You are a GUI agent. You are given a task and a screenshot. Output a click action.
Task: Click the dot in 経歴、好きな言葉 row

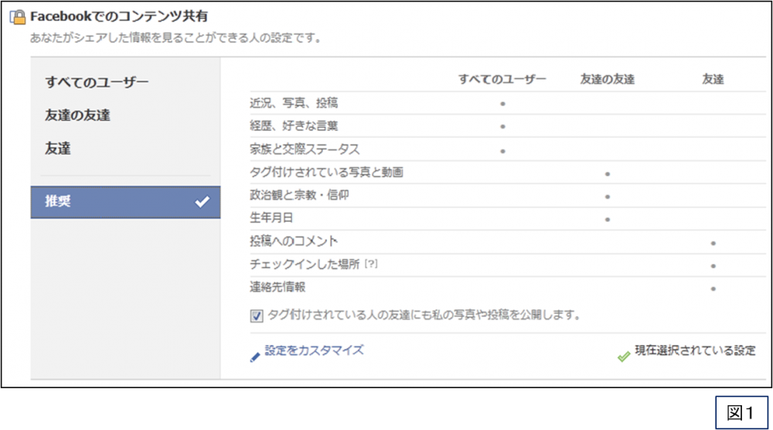point(502,127)
